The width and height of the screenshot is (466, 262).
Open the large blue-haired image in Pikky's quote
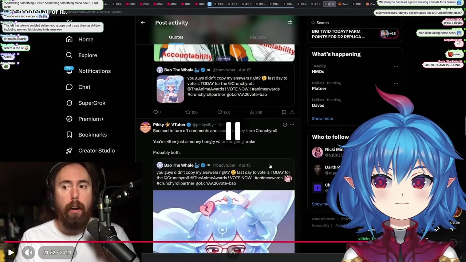[224, 222]
